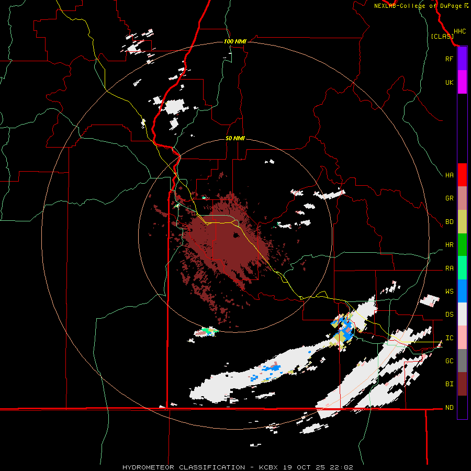Click the '50 NMI' range ring label
471x471 pixels.
click(235, 138)
